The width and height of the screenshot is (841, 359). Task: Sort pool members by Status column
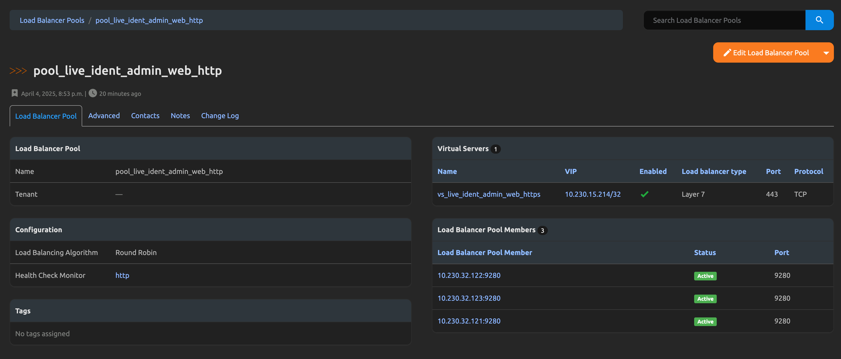pyautogui.click(x=705, y=252)
